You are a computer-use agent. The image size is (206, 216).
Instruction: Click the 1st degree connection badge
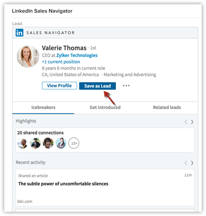tap(93, 48)
